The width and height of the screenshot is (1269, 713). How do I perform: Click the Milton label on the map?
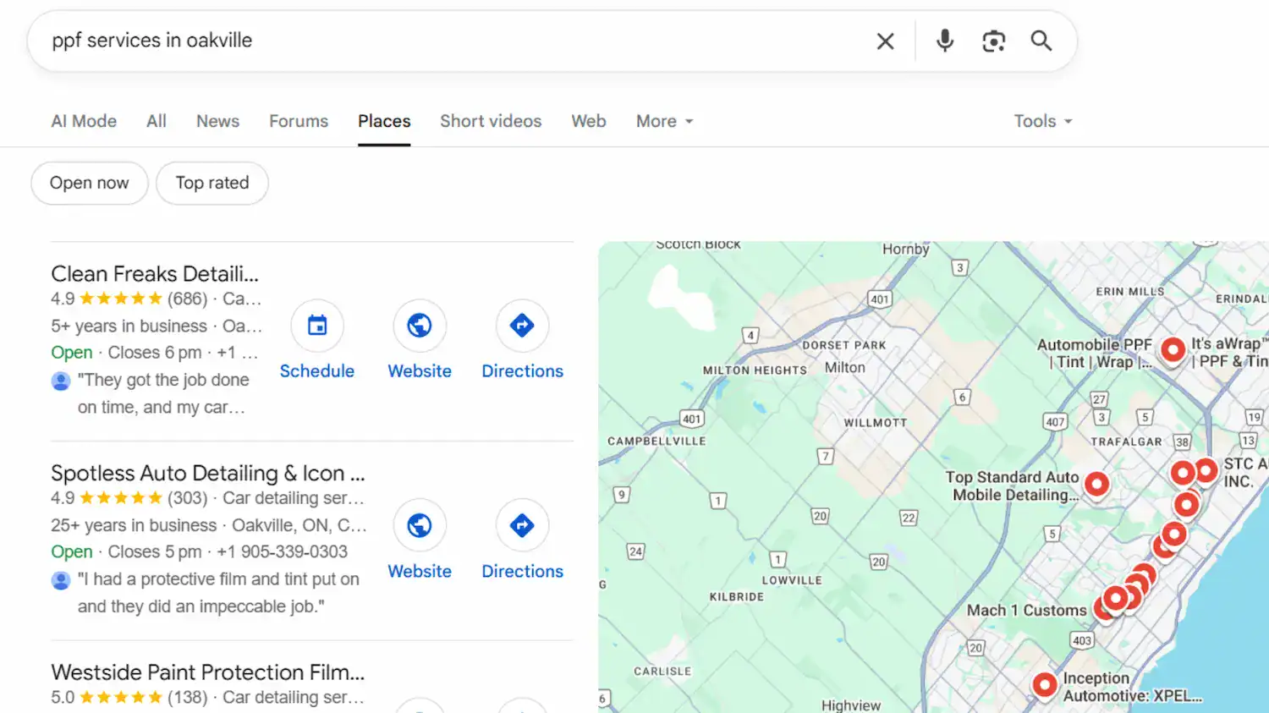[845, 368]
